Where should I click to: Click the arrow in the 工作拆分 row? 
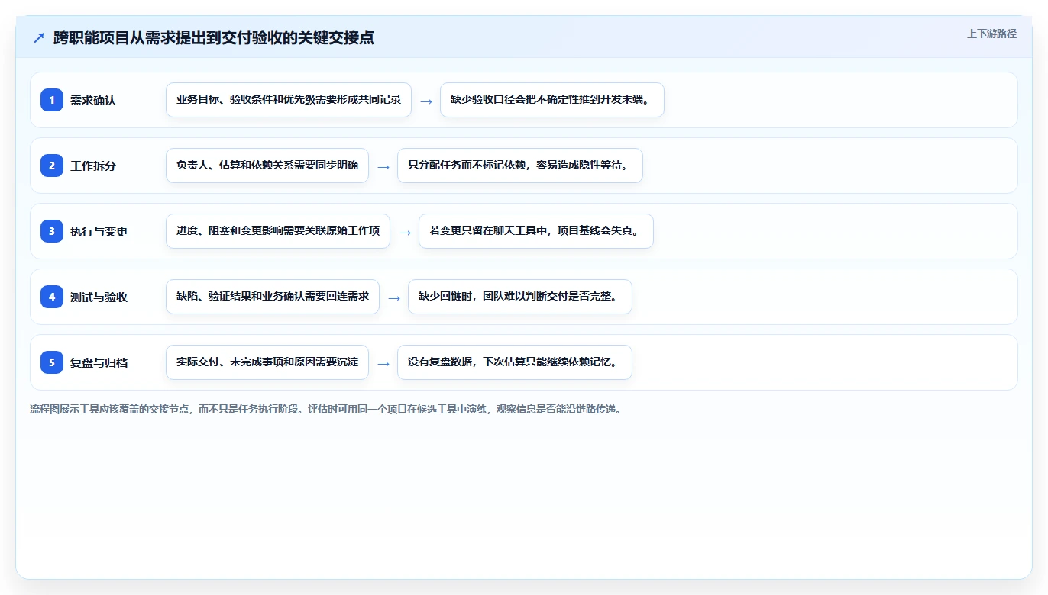(x=383, y=166)
